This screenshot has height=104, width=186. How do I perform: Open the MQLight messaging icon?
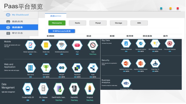61,68
